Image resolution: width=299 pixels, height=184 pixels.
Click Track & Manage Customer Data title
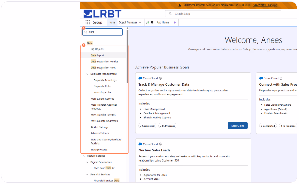tap(163, 84)
